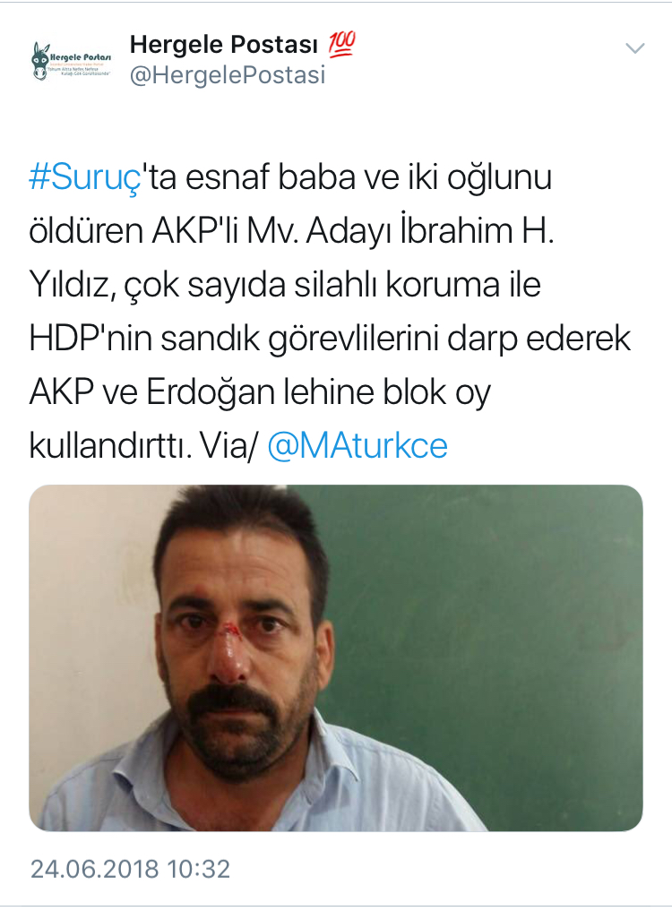Image resolution: width=672 pixels, height=911 pixels.
Task: Open the @MAturkce mention link
Action: pos(358,446)
